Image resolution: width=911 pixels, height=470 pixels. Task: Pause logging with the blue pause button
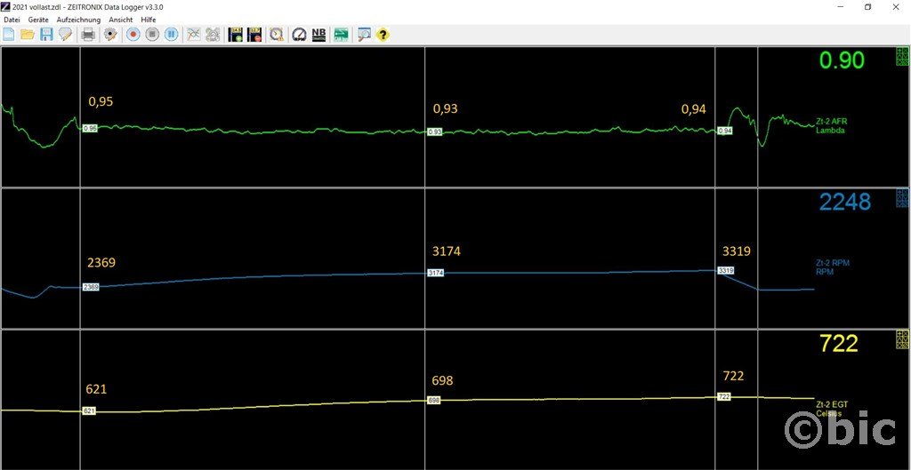tap(171, 35)
